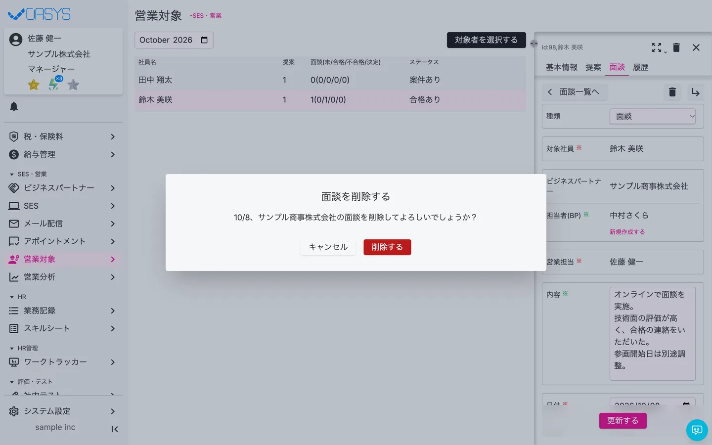
Task: Close the side panel with X
Action: click(x=696, y=47)
